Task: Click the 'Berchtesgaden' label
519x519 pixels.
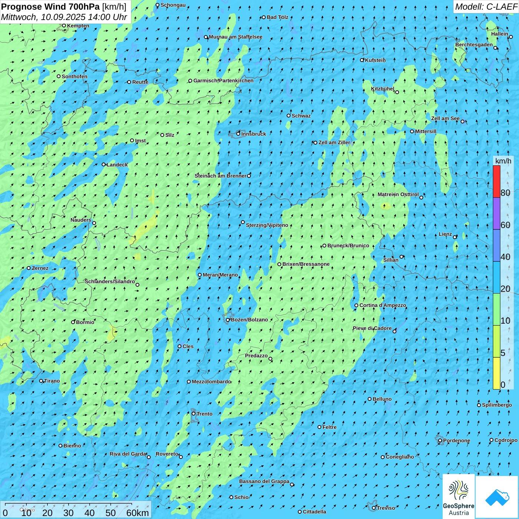Action: click(474, 44)
